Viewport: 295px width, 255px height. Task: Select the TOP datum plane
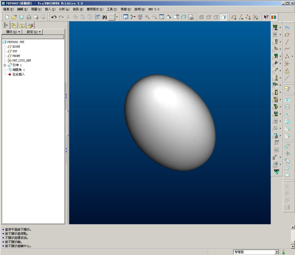pyautogui.click(x=15, y=51)
